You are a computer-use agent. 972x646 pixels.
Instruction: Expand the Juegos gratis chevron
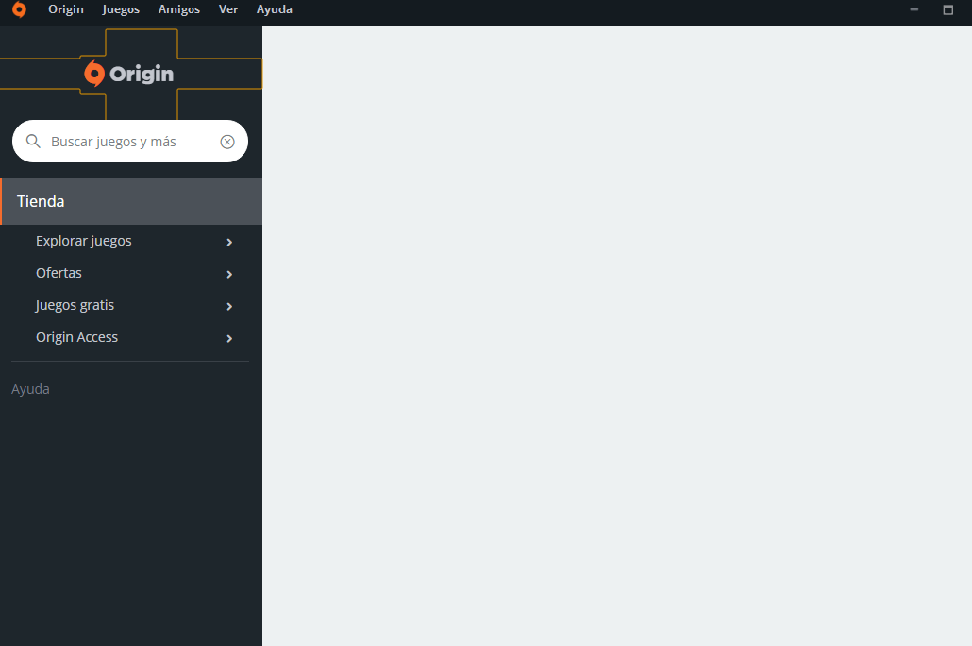coord(229,307)
